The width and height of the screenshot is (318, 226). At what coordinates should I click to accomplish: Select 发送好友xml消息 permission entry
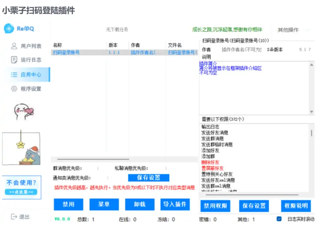(x=218, y=180)
